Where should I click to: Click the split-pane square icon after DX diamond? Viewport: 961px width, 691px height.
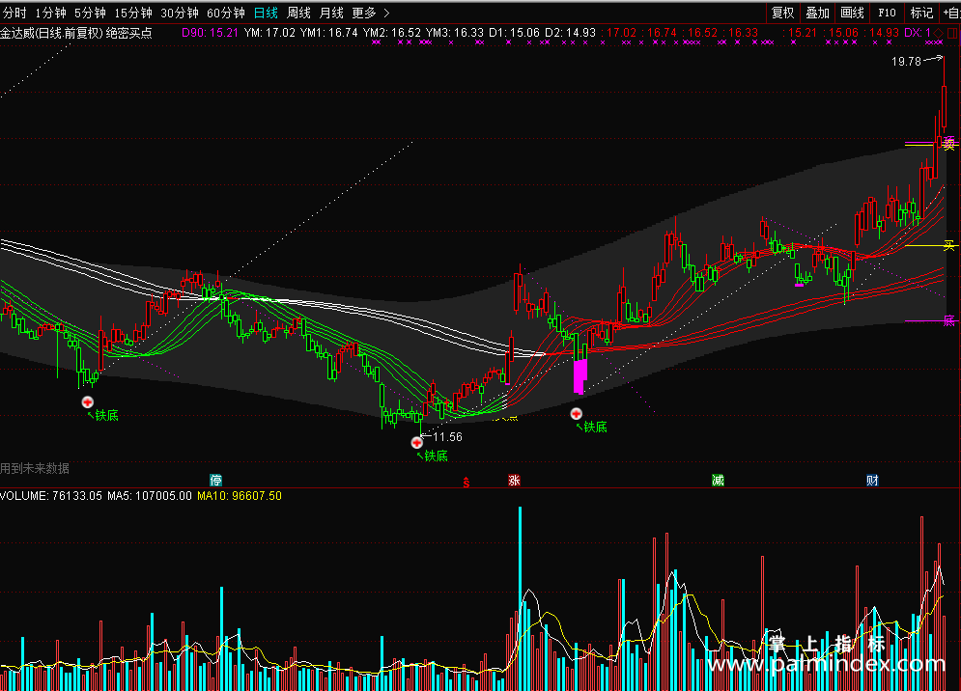pyautogui.click(x=953, y=33)
